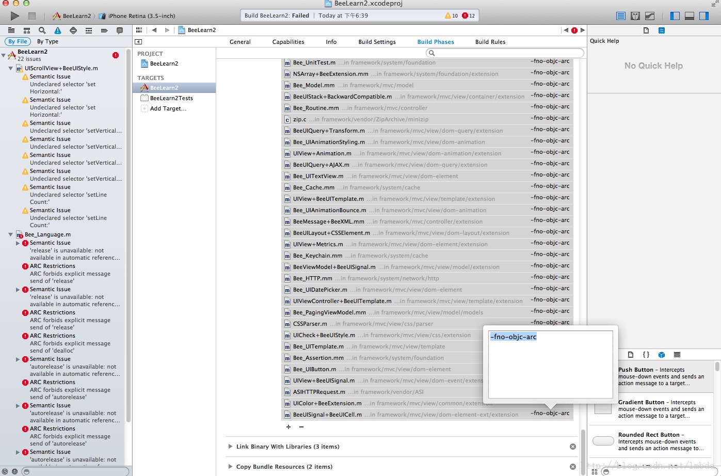The height and width of the screenshot is (476, 721).
Task: Open the iPhone Retina destination selector
Action: [137, 16]
